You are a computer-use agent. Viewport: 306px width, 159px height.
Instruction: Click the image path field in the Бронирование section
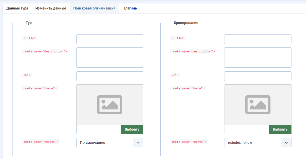(x=247, y=130)
